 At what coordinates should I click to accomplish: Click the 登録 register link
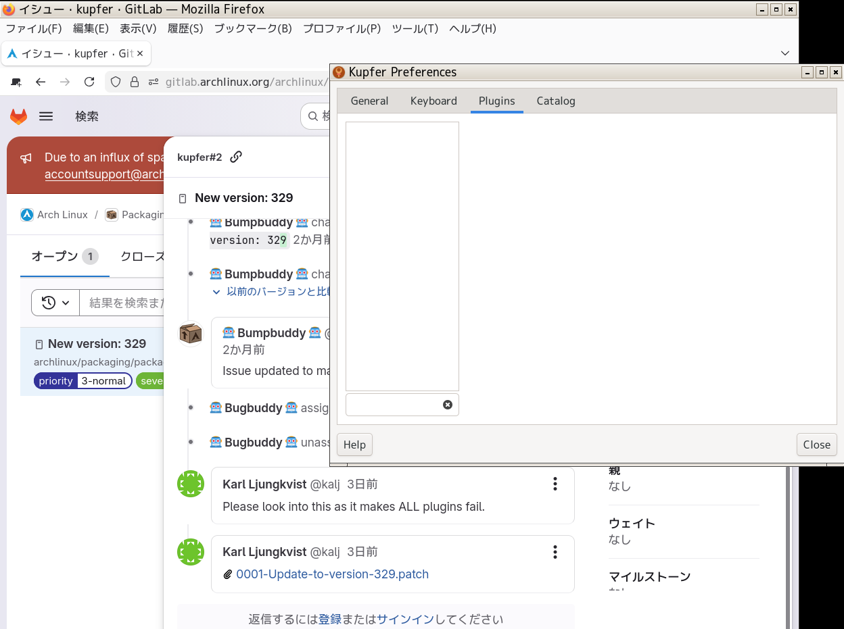[330, 619]
